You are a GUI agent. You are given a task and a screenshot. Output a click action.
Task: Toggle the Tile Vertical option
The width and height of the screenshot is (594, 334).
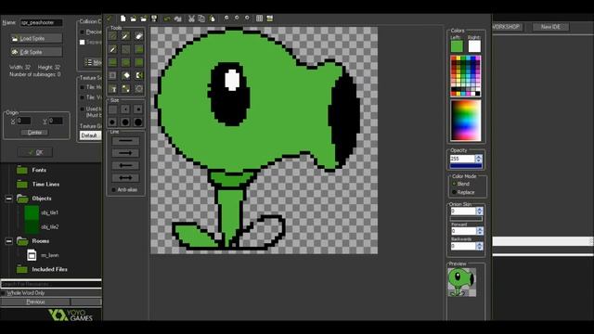pyautogui.click(x=83, y=97)
